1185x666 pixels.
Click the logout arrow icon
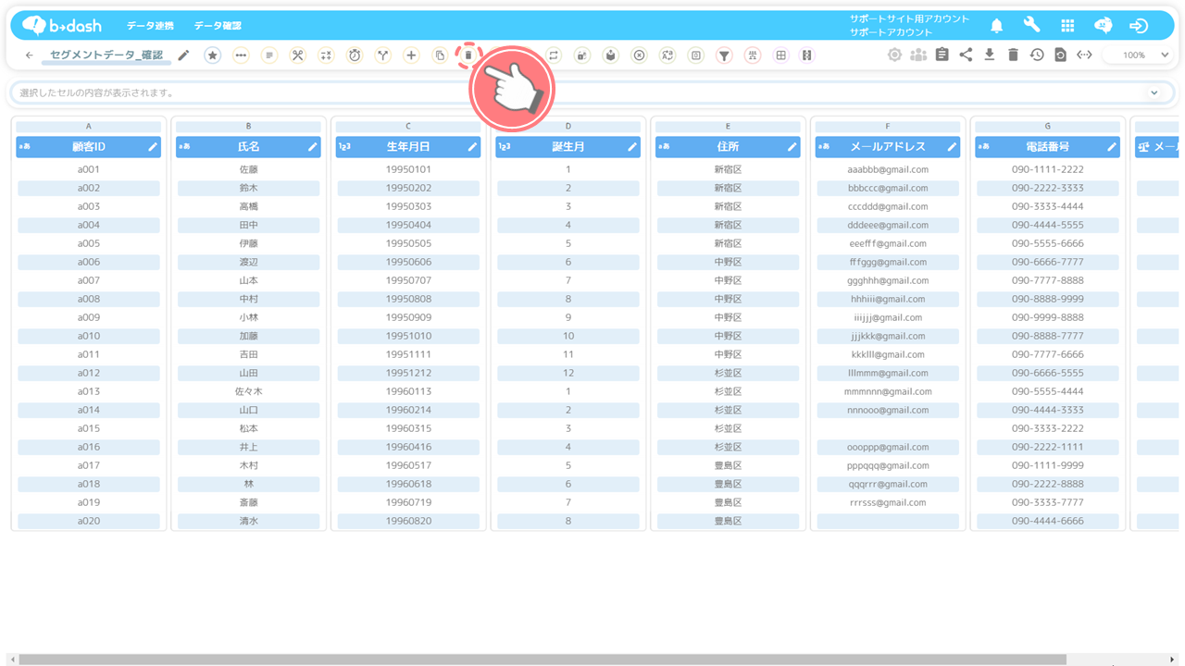coord(1139,26)
